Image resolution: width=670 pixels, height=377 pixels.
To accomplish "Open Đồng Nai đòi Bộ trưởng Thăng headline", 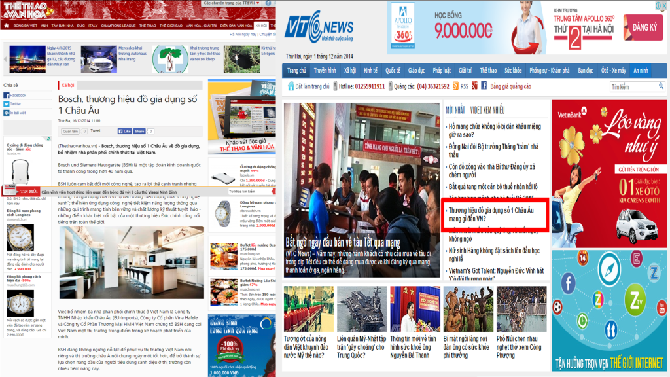I will (493, 151).
